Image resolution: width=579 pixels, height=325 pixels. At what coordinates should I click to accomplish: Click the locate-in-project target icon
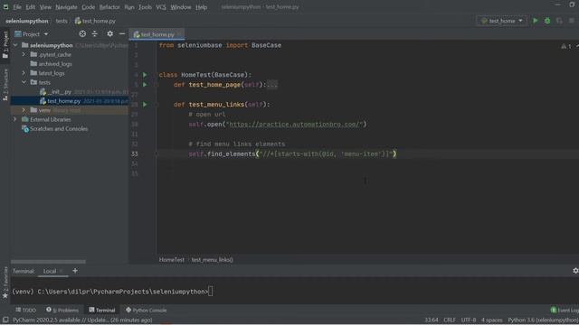[x=82, y=34]
